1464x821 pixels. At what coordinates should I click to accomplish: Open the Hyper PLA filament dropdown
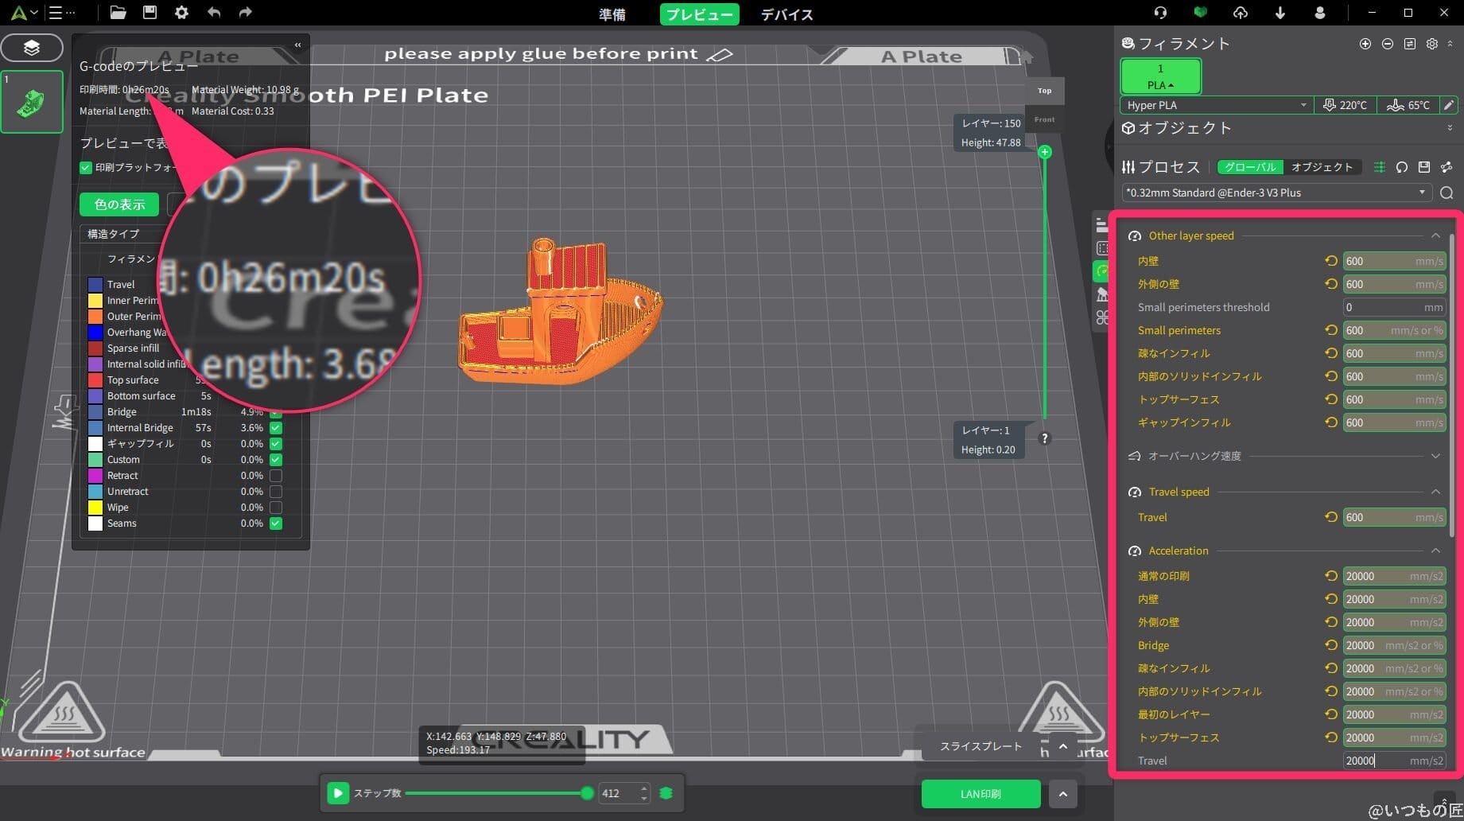1303,105
